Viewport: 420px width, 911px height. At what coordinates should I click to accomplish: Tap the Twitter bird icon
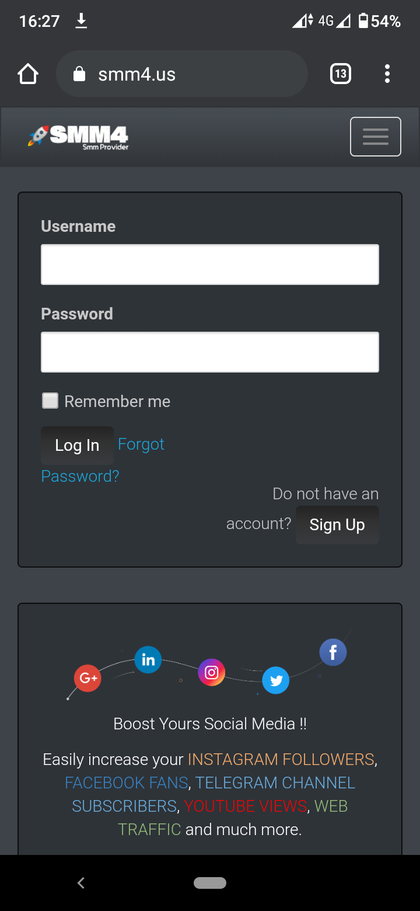click(276, 680)
